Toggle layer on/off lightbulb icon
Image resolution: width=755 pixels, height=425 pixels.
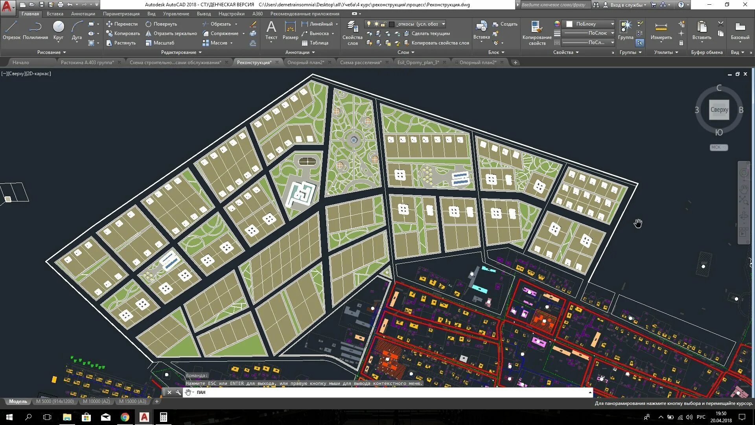pyautogui.click(x=369, y=24)
